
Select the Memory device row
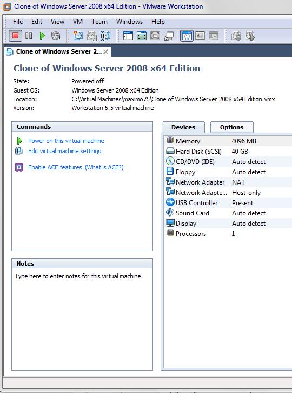tap(228, 141)
